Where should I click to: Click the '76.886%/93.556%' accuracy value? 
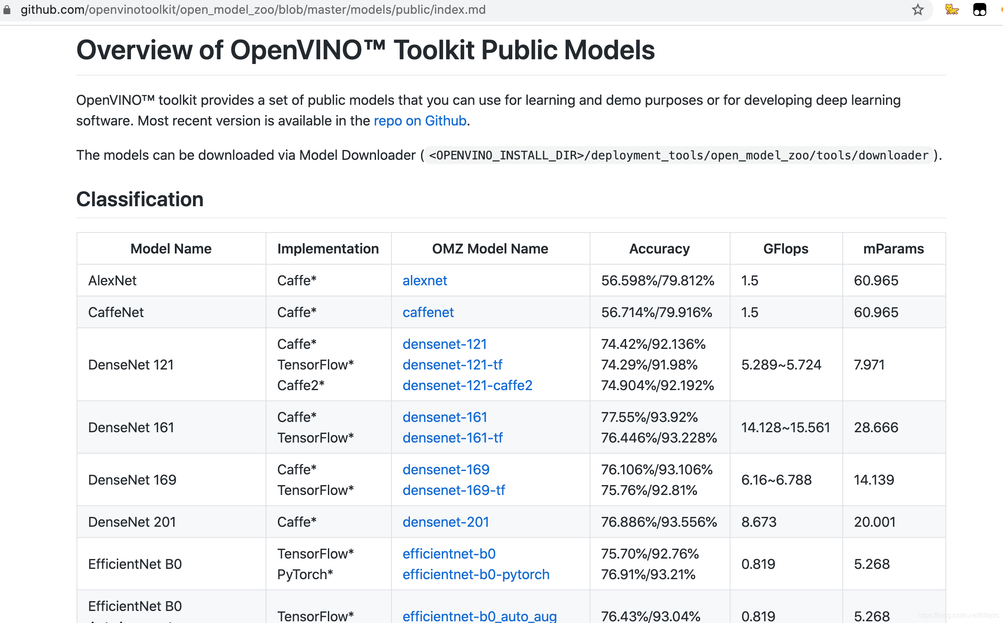point(659,522)
